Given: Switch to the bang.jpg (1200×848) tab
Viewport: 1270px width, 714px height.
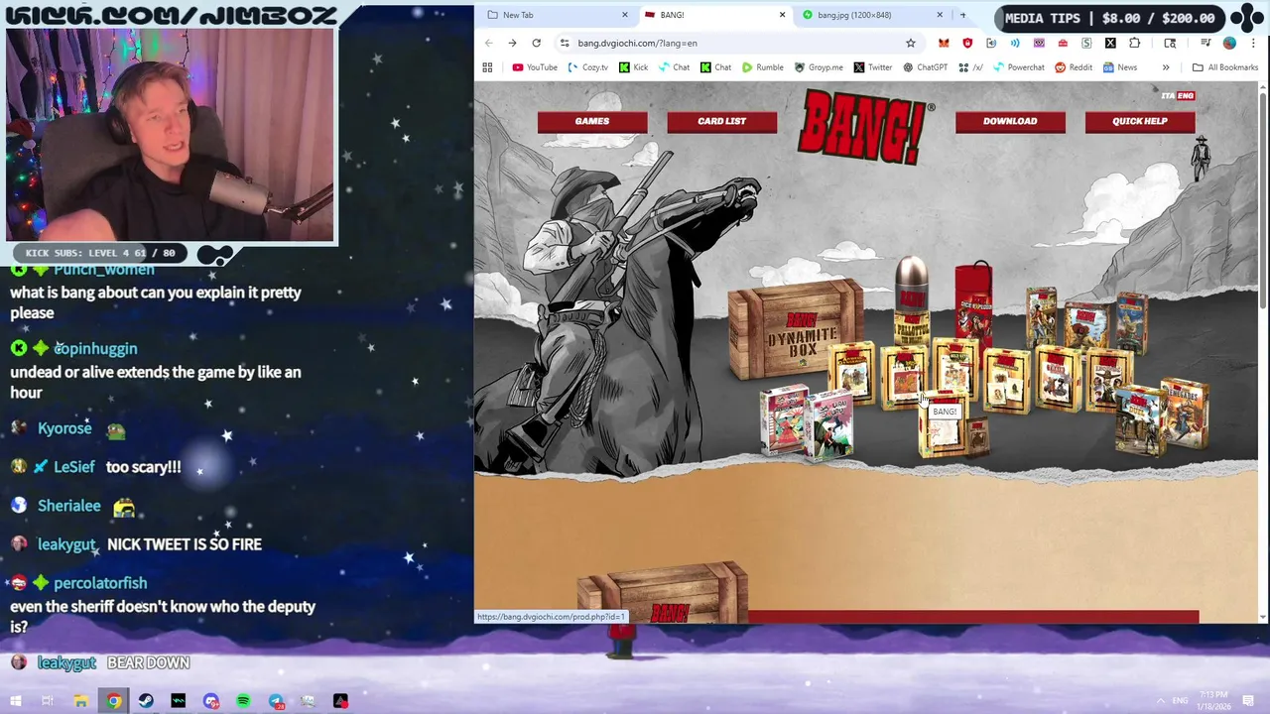Looking at the screenshot, I should [869, 15].
